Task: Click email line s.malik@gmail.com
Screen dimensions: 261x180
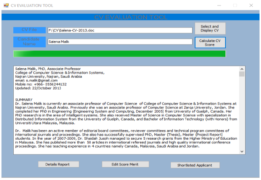Action: tap(36, 81)
